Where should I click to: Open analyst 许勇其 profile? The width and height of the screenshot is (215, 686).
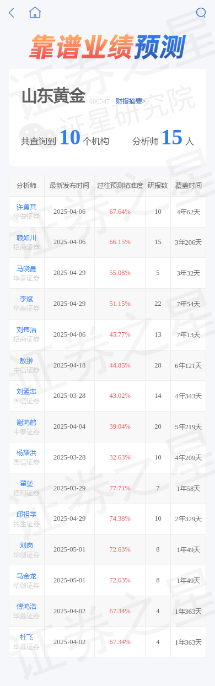[x=26, y=207]
